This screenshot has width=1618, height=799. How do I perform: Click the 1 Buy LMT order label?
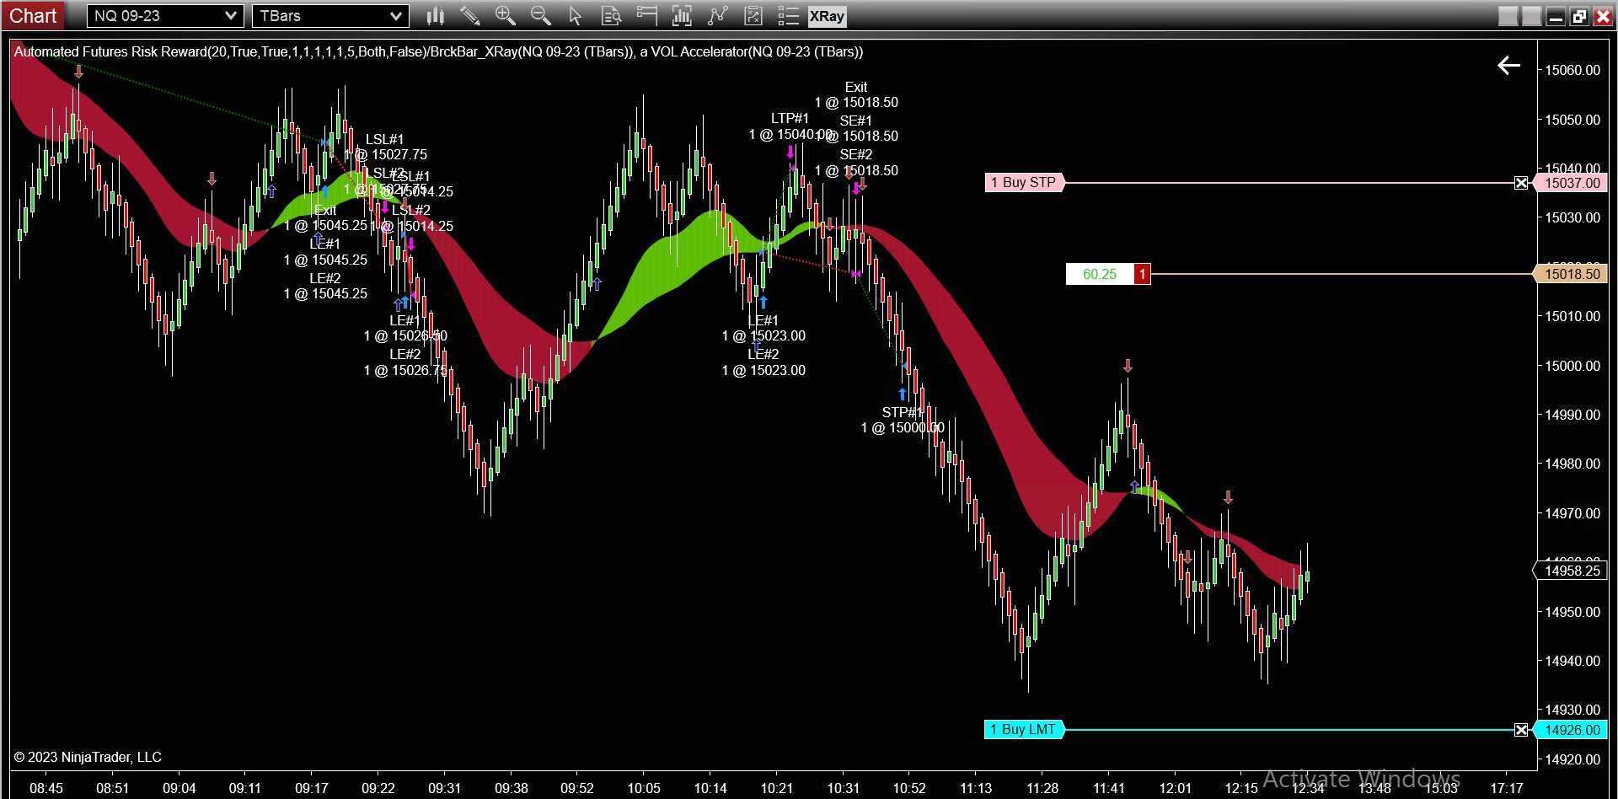(x=1024, y=729)
